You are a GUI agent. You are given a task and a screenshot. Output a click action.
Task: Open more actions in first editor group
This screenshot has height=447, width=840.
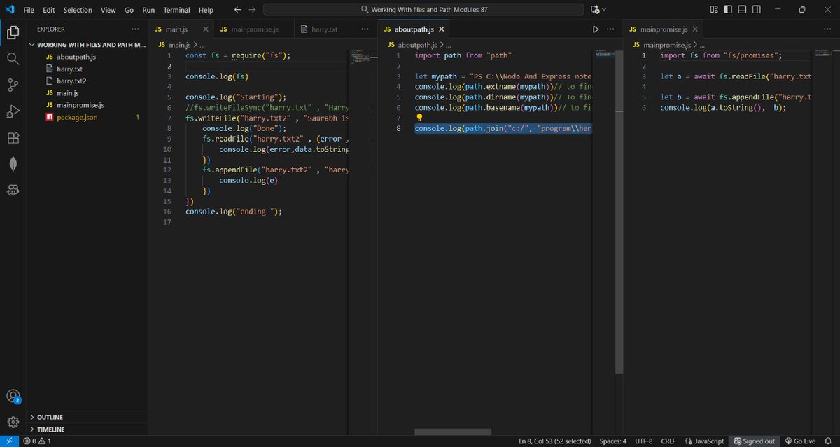[x=365, y=29]
